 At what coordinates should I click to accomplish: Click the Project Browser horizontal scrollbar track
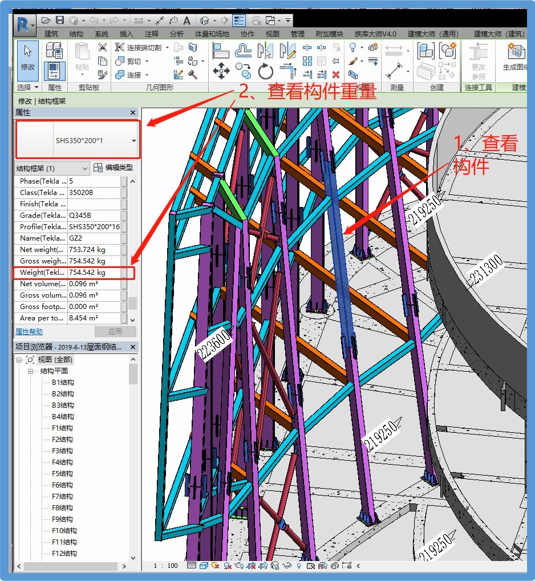point(71,566)
